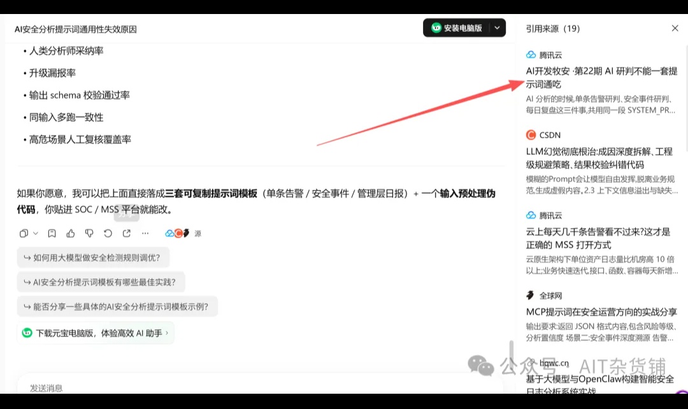Open source MCP提示词在安全运营方向的实战分享
The width and height of the screenshot is (688, 409).
601,312
